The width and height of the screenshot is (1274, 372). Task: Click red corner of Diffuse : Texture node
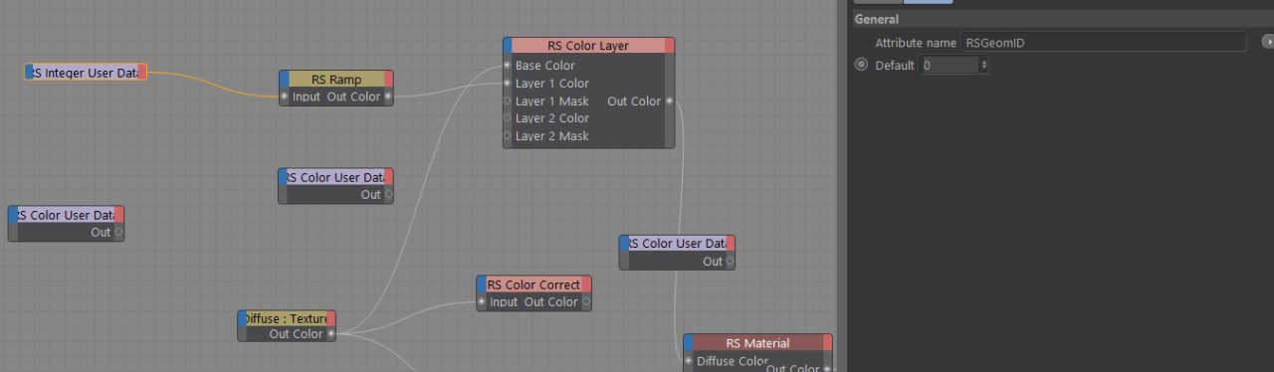pyautogui.click(x=330, y=318)
